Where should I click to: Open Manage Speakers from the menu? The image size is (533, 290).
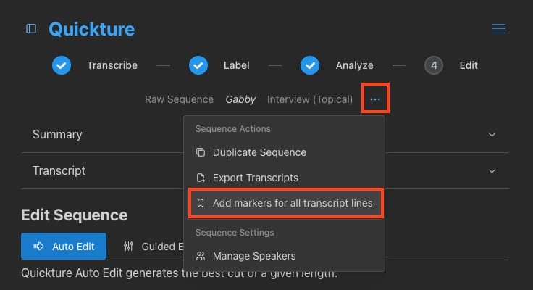[x=253, y=256]
